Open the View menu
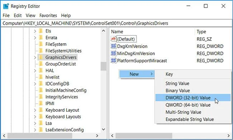The image size is (233, 140). click(30, 15)
